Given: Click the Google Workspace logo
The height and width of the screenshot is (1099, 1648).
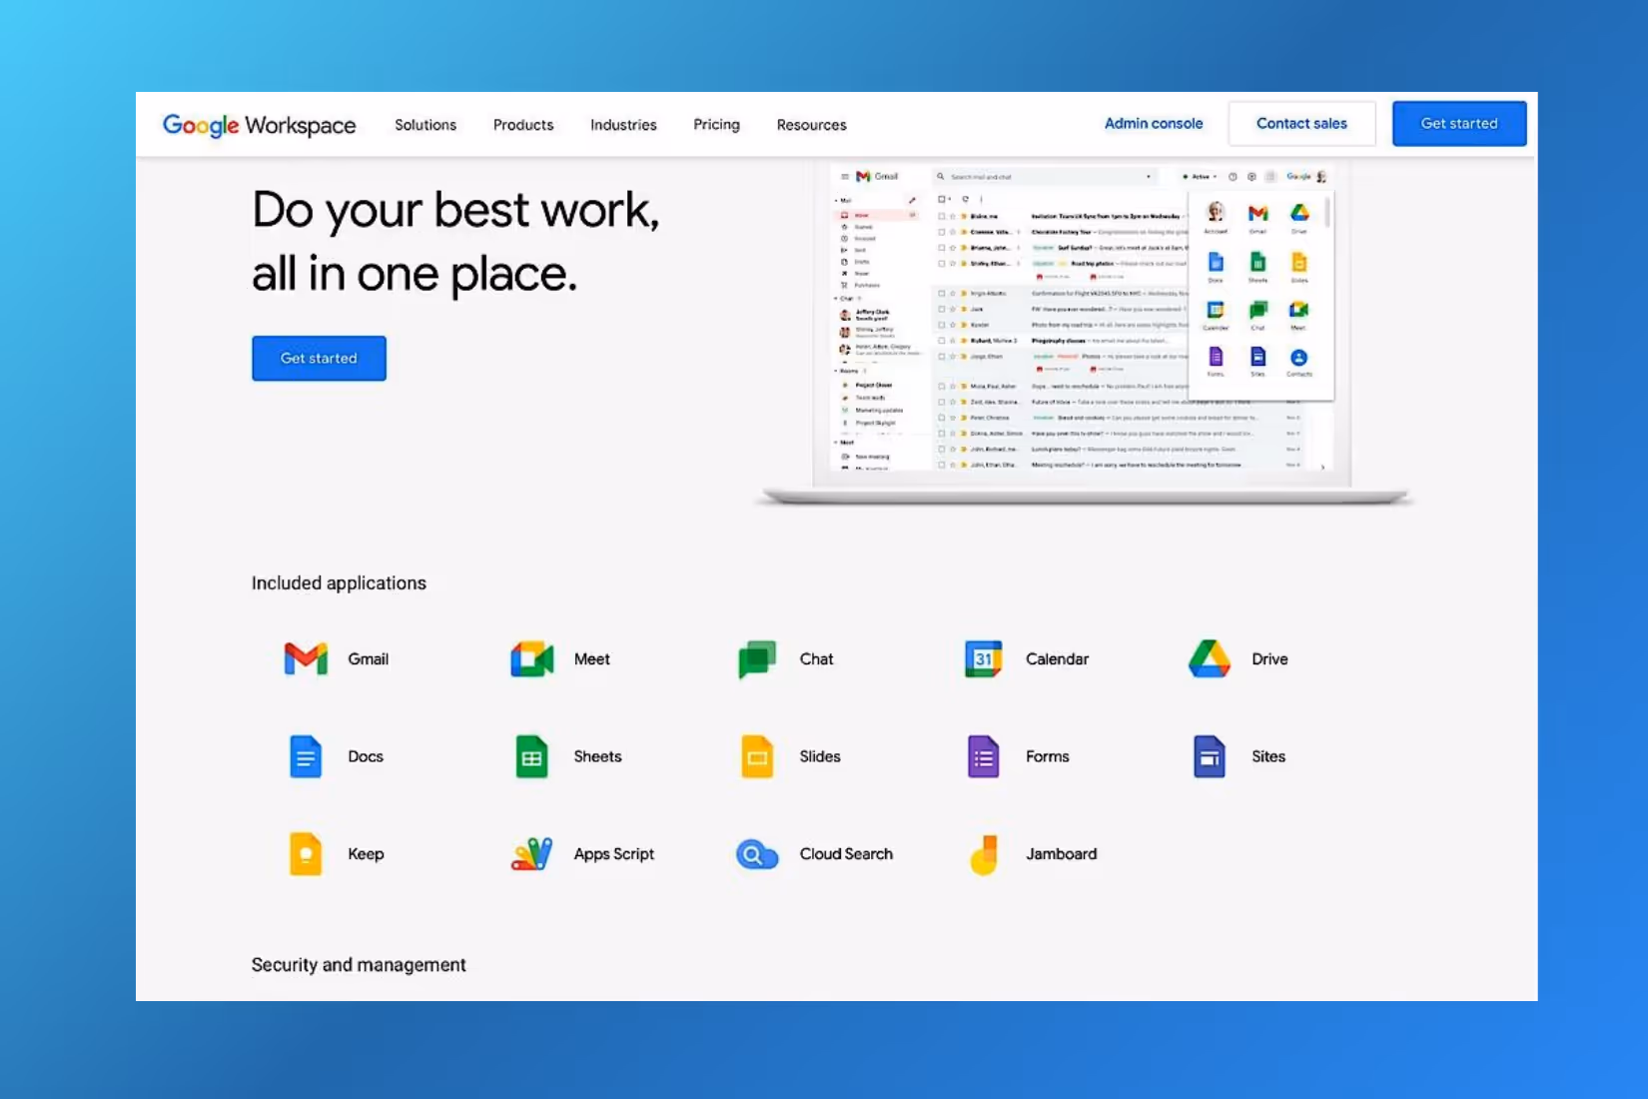Looking at the screenshot, I should (259, 125).
